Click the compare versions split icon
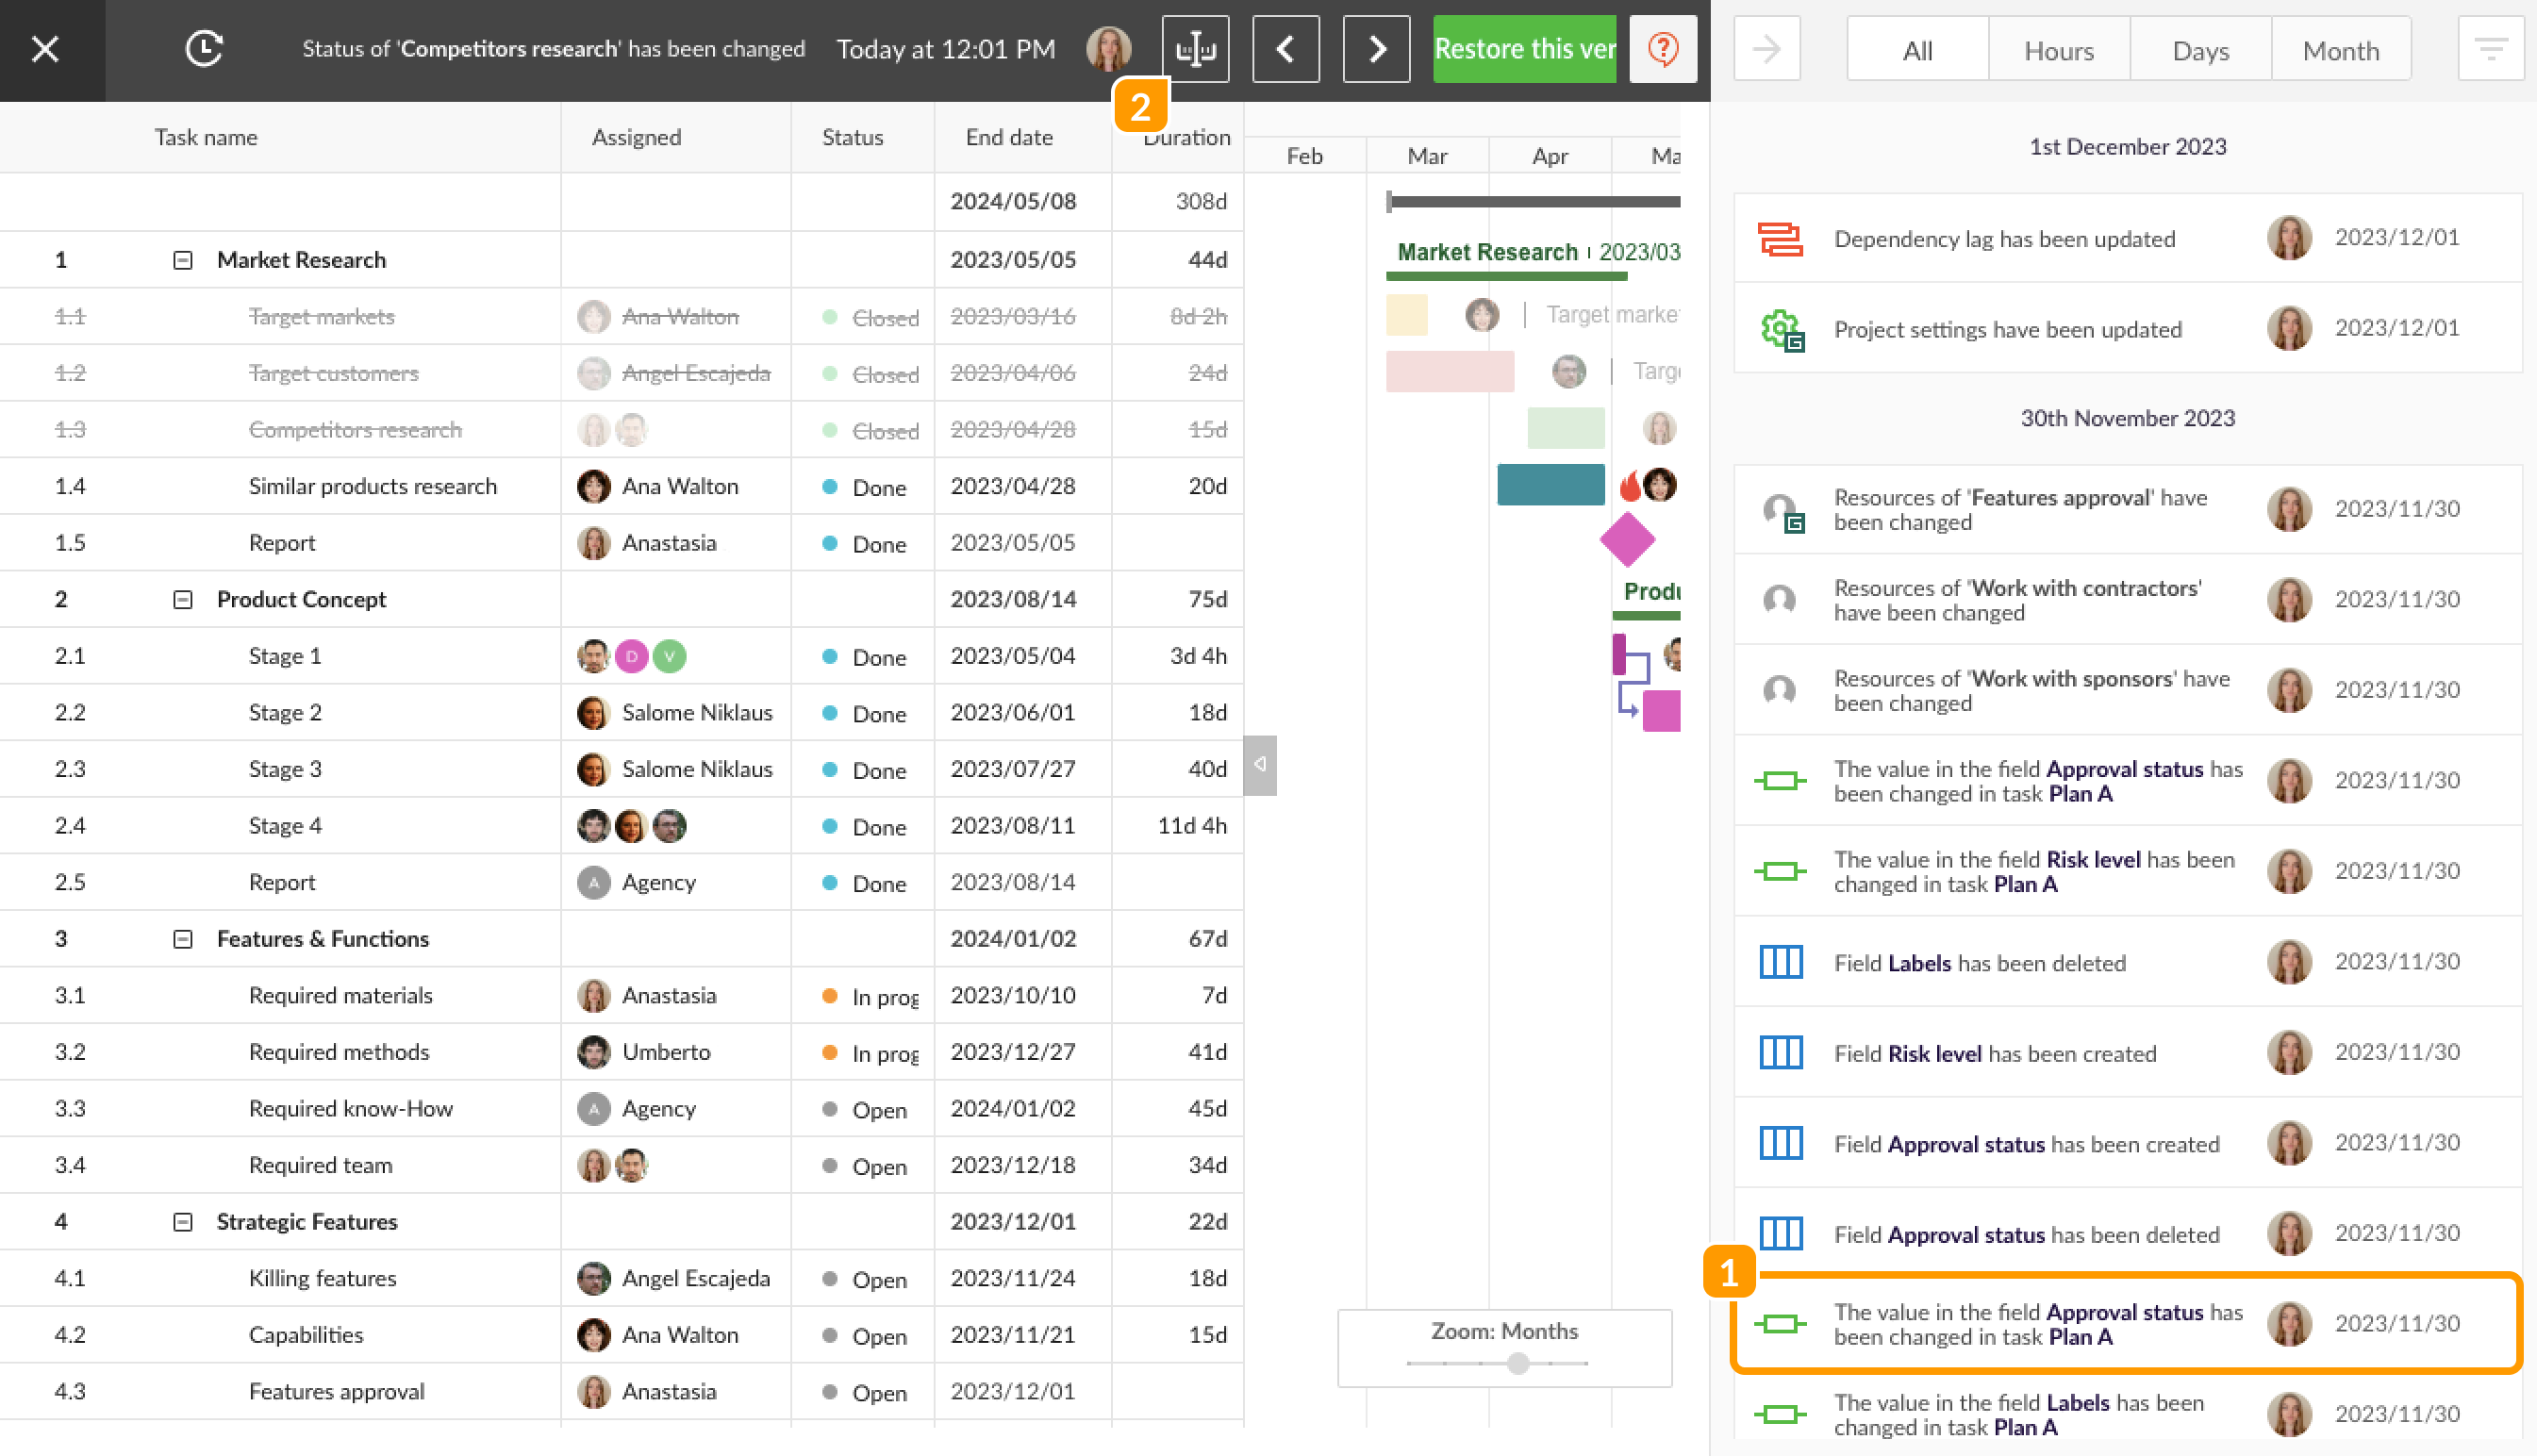Viewport: 2537px width, 1456px height. 1195,49
